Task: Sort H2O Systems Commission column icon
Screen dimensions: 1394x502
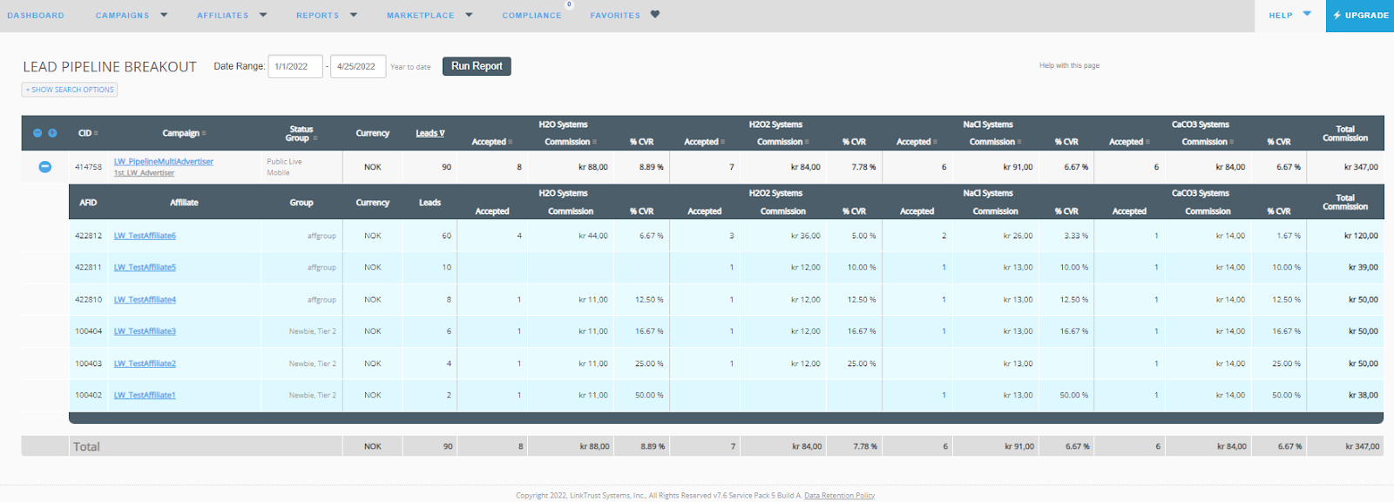Action: tap(594, 142)
